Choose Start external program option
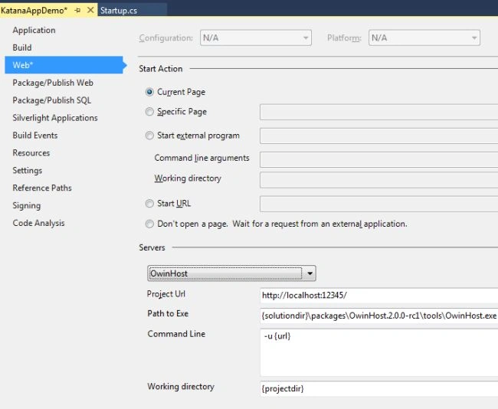Viewport: 498px width, 409px height. click(x=149, y=136)
